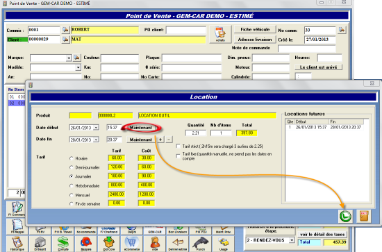
Task: Open the 2 - RENDEZ-VOUS step dropdown
Action: pyautogui.click(x=292, y=240)
